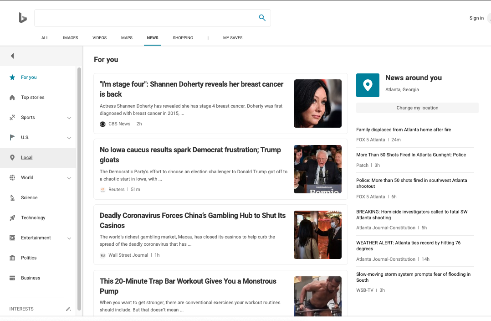Open the Iowa caucus results headline
The height and width of the screenshot is (321, 491).
pos(190,155)
